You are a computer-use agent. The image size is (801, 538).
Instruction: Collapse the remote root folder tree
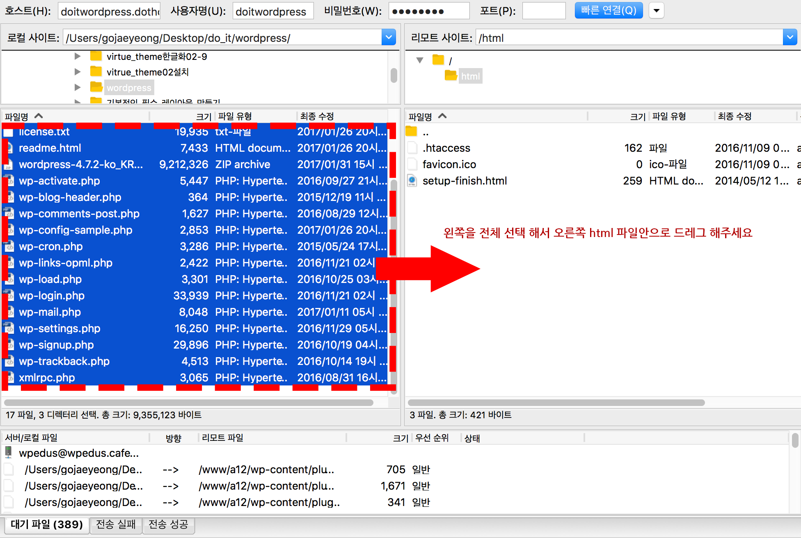coord(420,60)
